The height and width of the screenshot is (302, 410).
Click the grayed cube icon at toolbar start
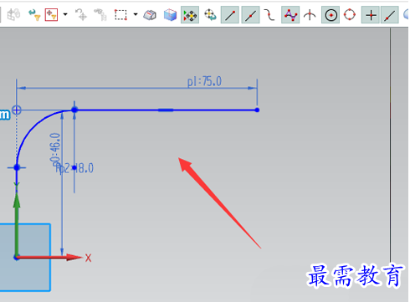tap(13, 14)
